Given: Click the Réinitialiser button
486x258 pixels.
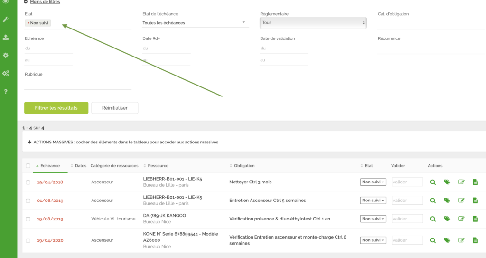Looking at the screenshot, I should [114, 108].
